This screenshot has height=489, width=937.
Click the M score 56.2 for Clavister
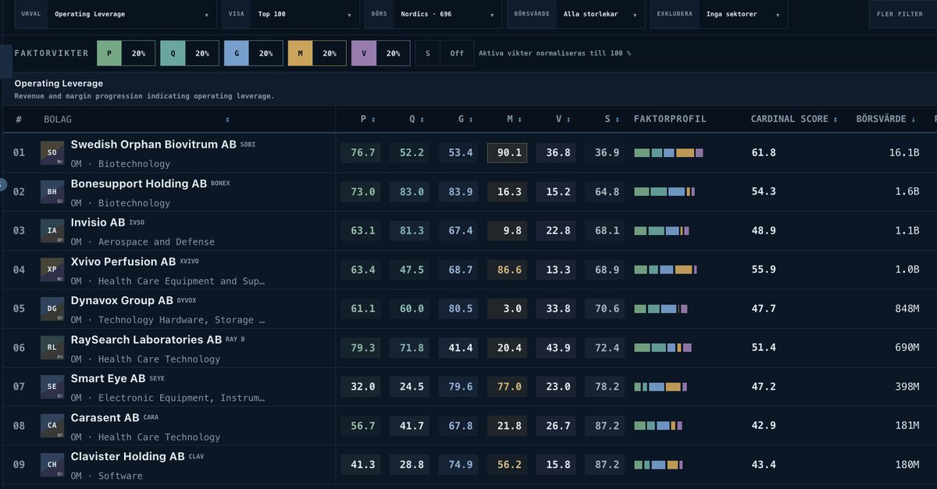[x=508, y=465]
